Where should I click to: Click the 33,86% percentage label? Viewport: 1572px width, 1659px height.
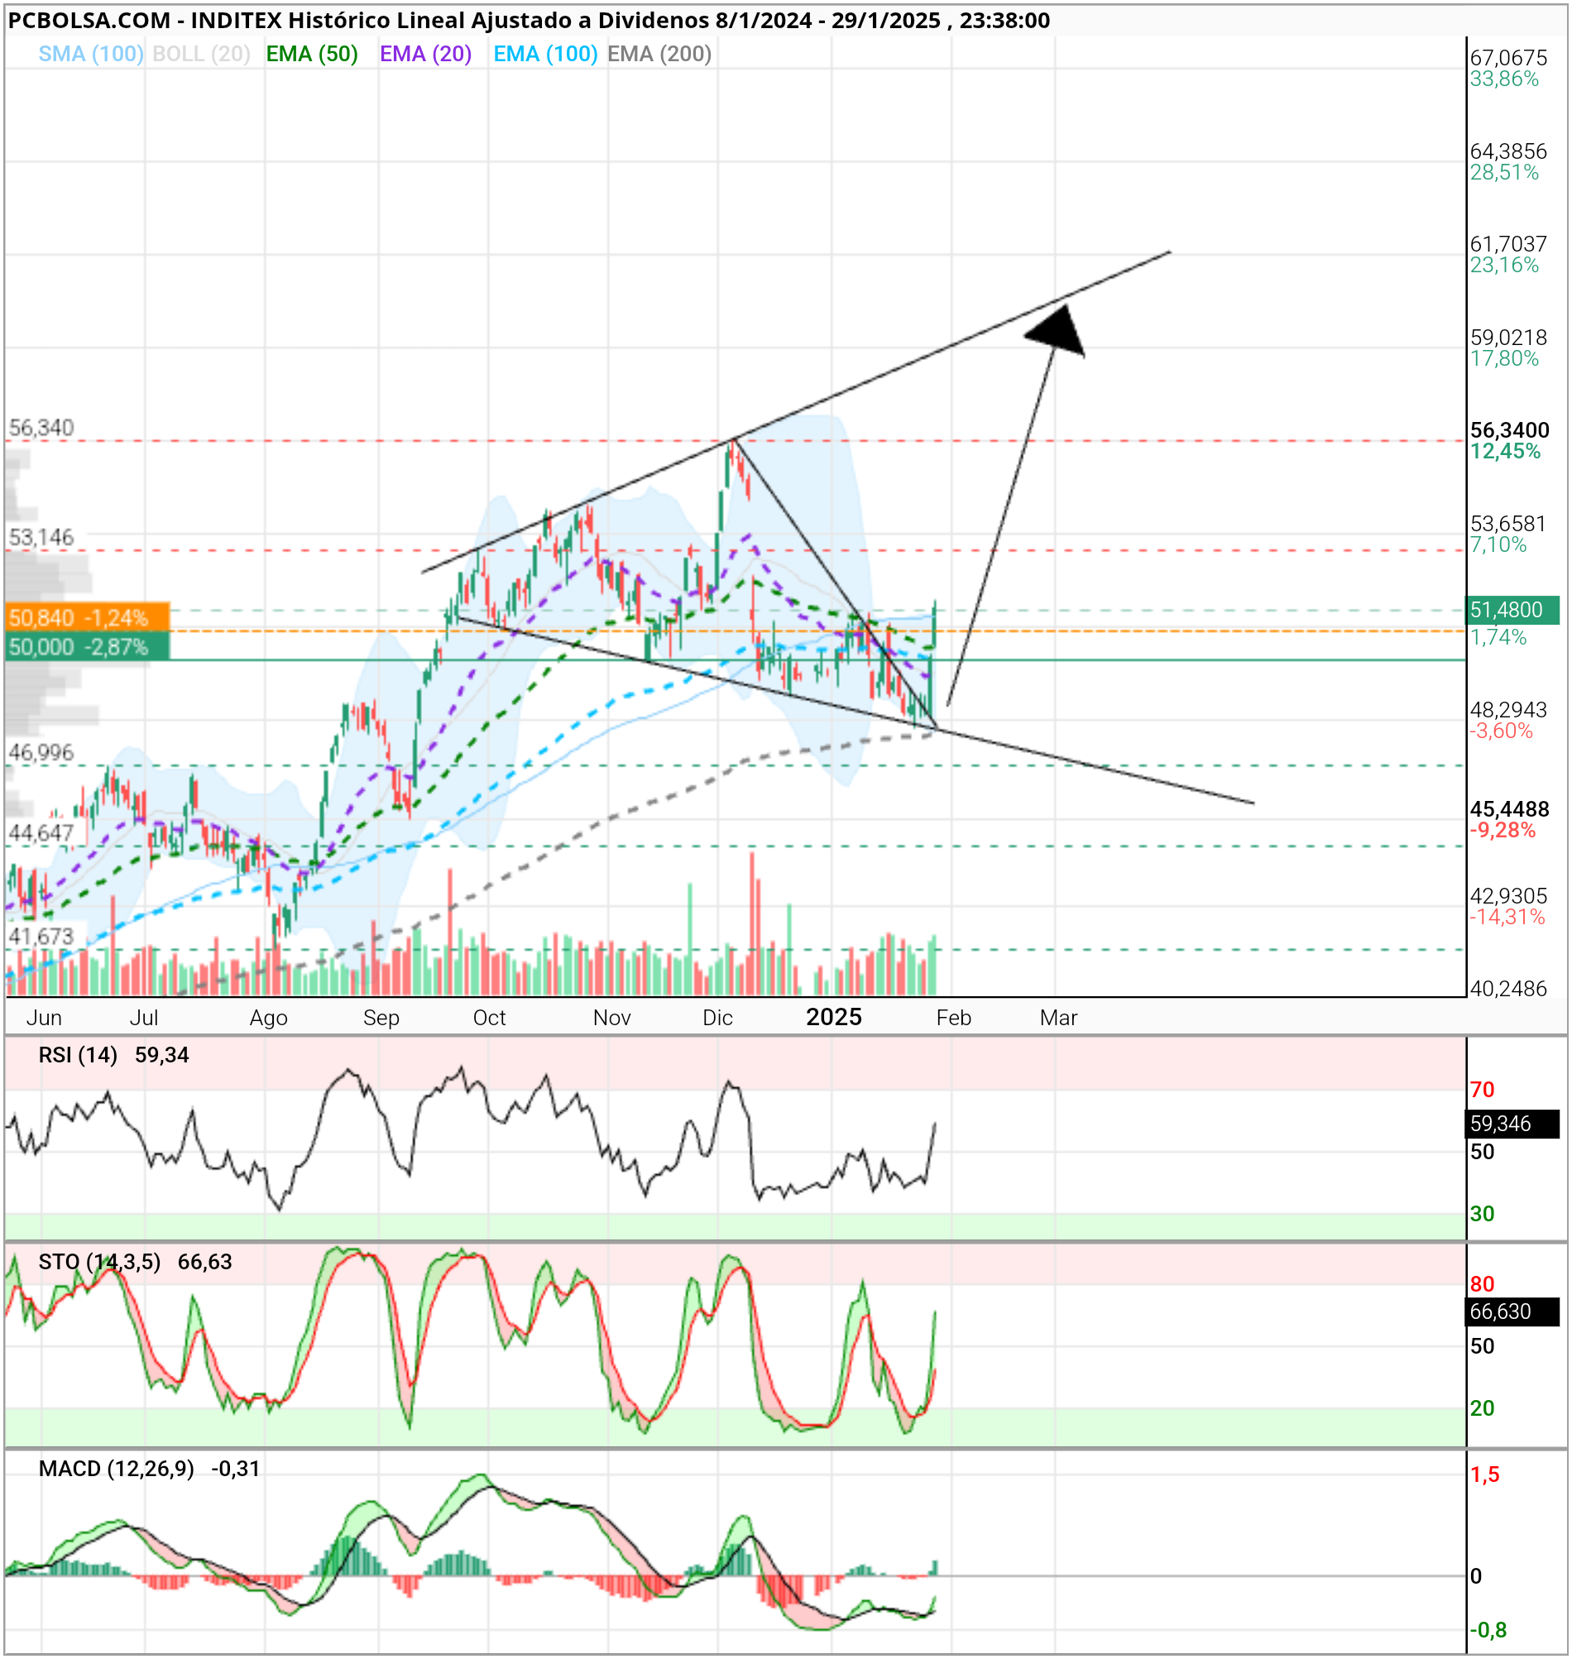click(1504, 79)
